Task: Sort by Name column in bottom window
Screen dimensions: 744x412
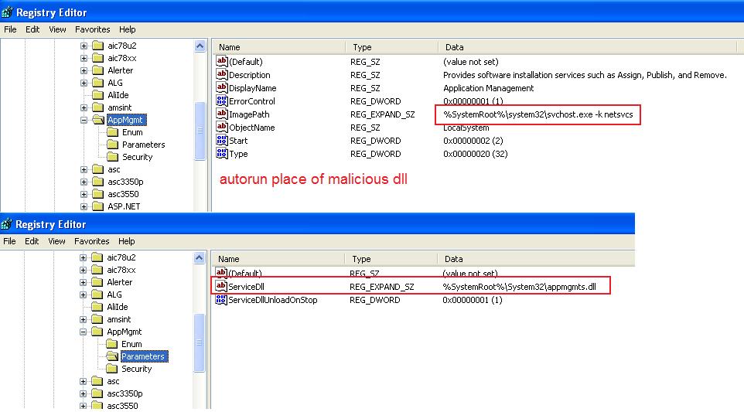Action: point(278,260)
